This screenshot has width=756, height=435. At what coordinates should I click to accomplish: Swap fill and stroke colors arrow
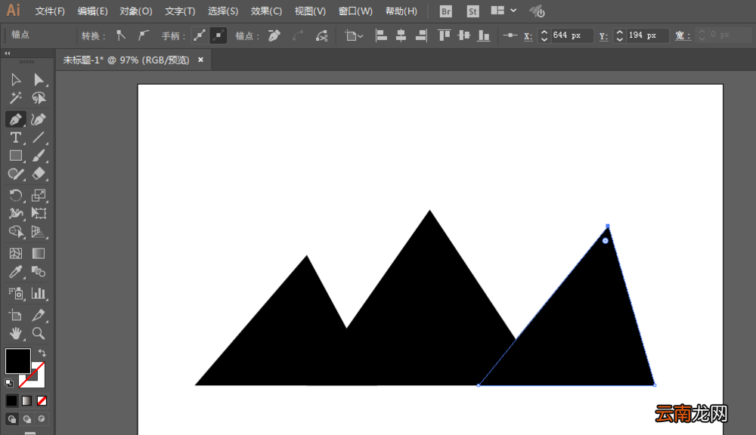tap(42, 353)
